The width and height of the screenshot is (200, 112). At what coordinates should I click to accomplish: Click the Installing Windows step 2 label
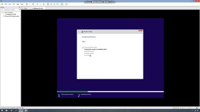(x=86, y=94)
